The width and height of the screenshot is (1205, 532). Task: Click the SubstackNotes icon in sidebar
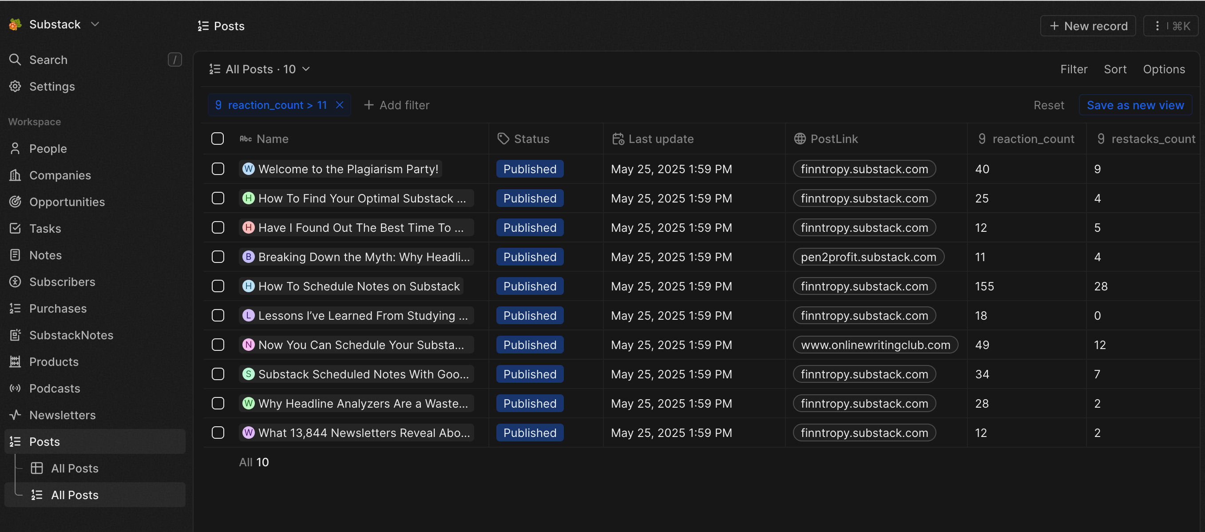coord(15,335)
